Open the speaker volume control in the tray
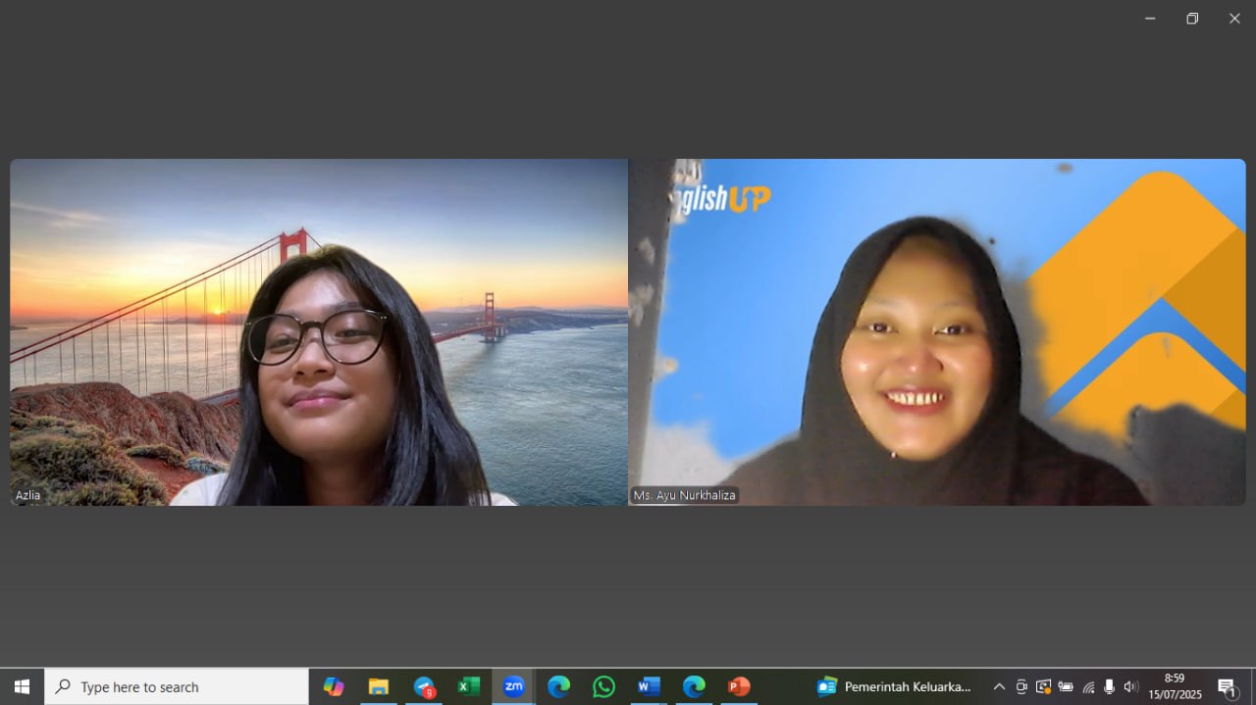1256x705 pixels. pos(1131,686)
